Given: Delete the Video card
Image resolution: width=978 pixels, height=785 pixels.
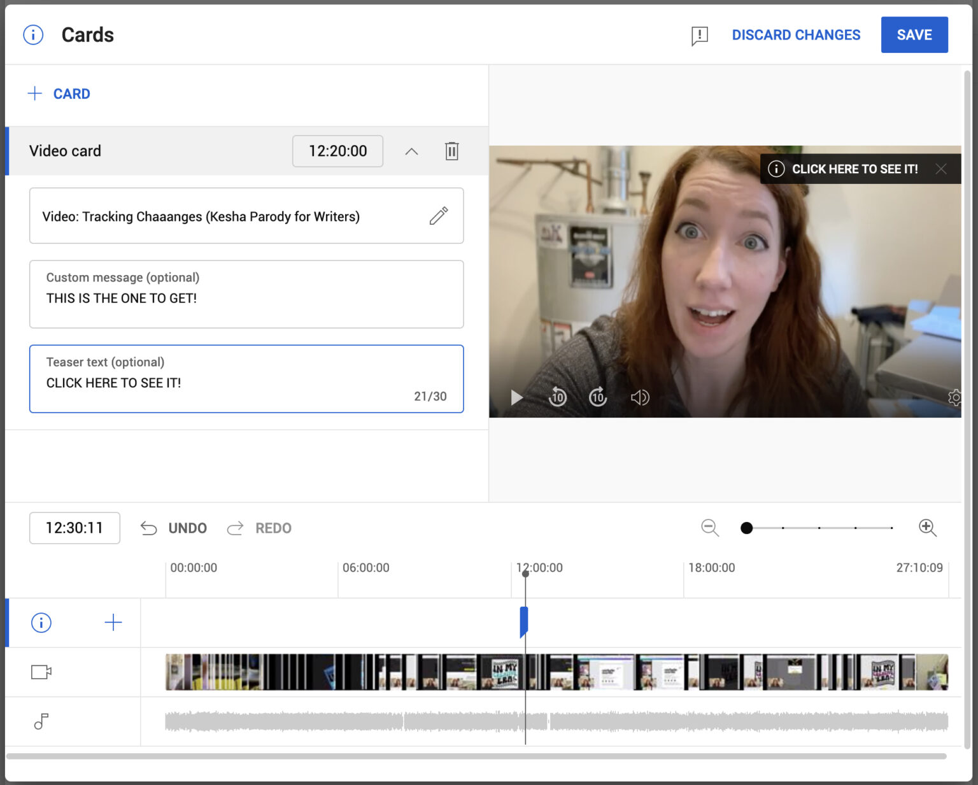Looking at the screenshot, I should (452, 151).
